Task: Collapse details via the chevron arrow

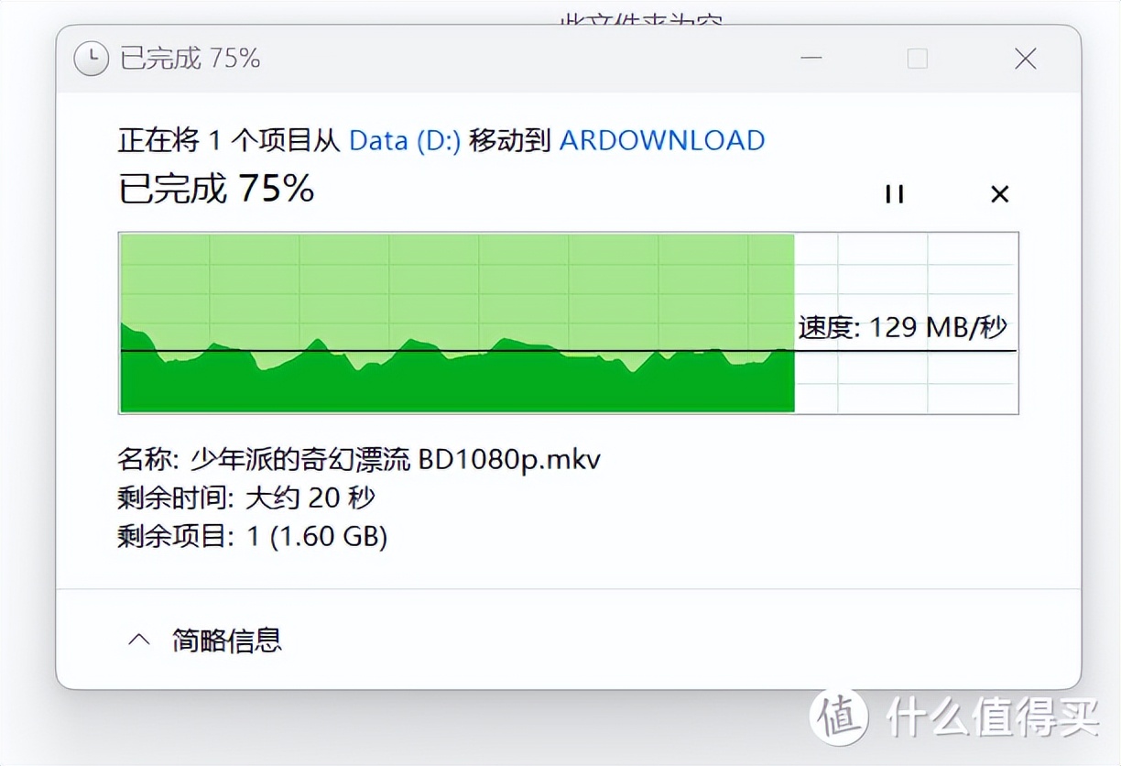Action: click(138, 640)
